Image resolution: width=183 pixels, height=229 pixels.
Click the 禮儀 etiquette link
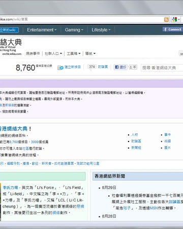tap(26, 163)
